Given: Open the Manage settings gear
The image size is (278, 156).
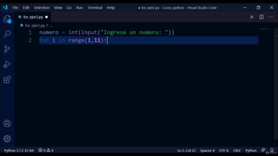Looking at the screenshot, I should [7, 139].
